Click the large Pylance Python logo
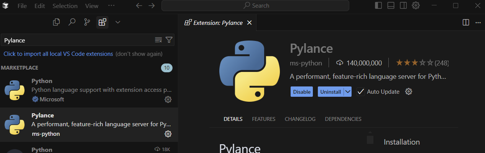The width and height of the screenshot is (485, 153). coord(250,72)
